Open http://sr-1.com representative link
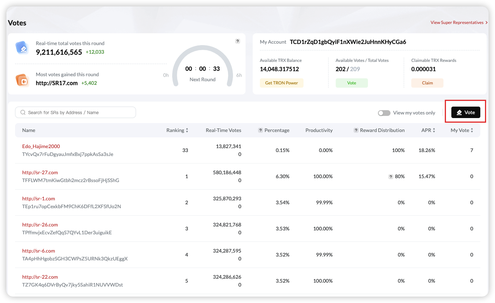This screenshot has width=495, height=303. (39, 199)
